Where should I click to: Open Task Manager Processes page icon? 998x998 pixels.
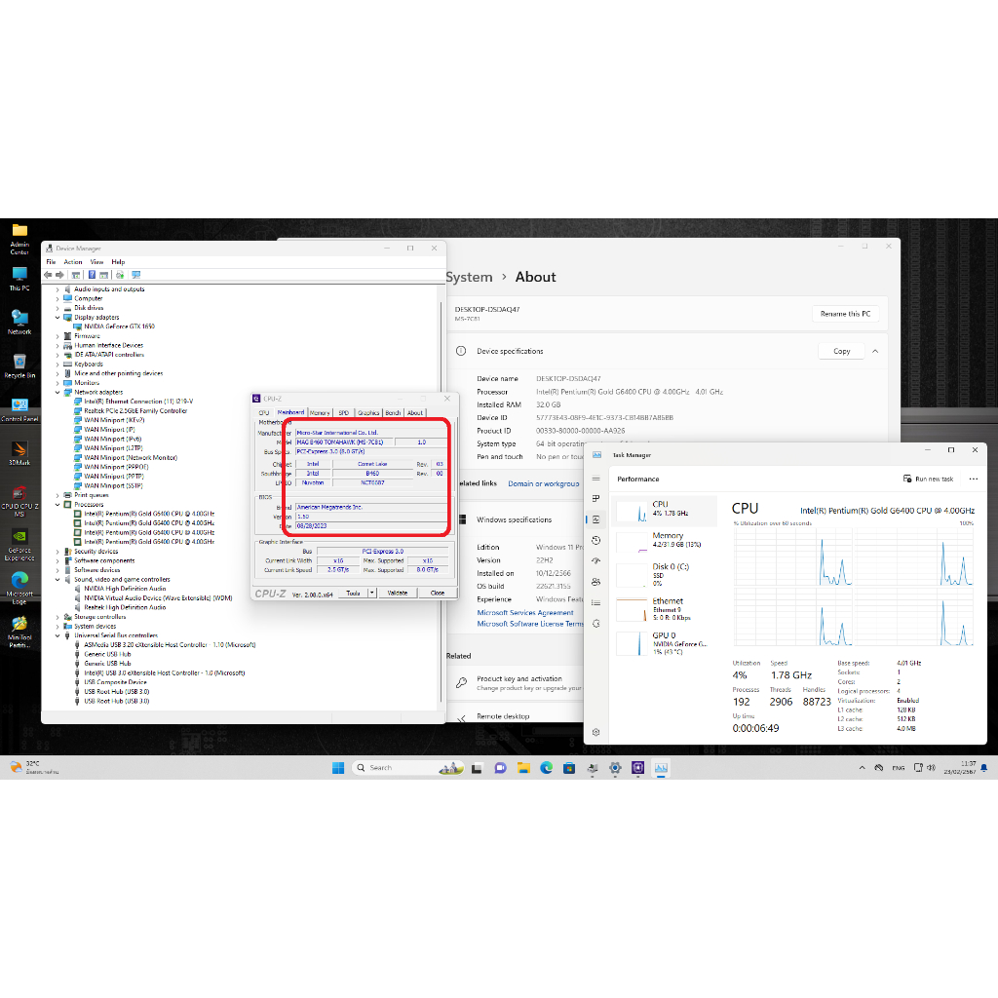[x=596, y=498]
